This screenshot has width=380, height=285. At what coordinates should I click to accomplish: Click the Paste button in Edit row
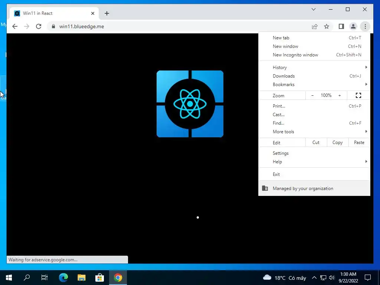[x=359, y=142]
